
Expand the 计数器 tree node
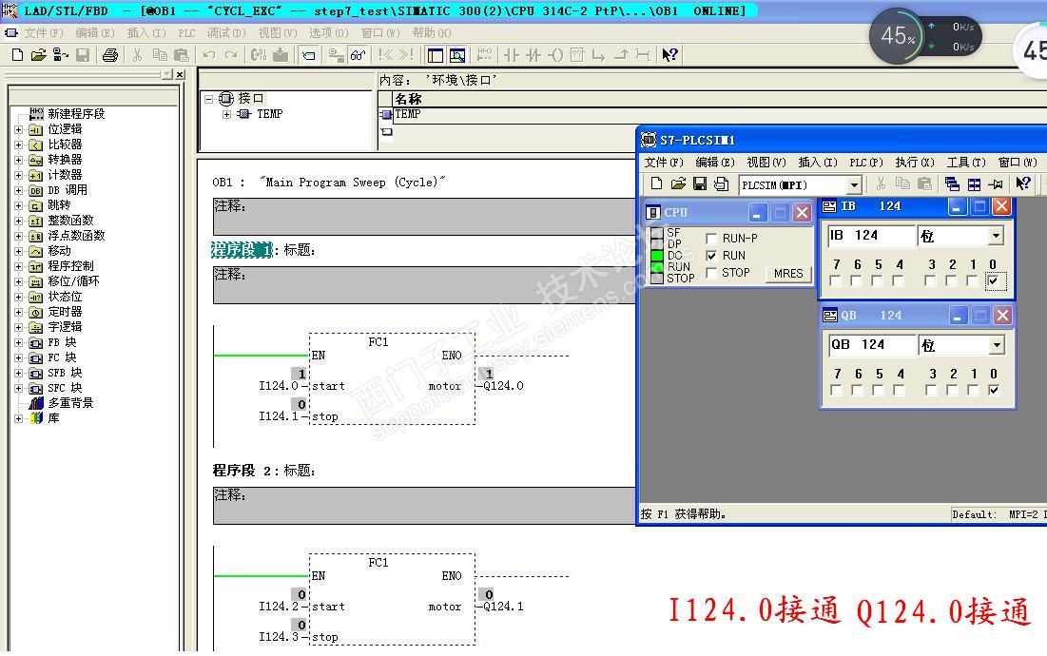point(19,176)
